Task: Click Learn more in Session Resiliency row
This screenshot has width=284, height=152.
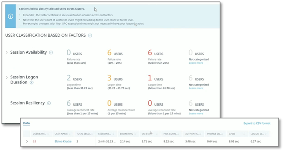Action: pos(196,114)
